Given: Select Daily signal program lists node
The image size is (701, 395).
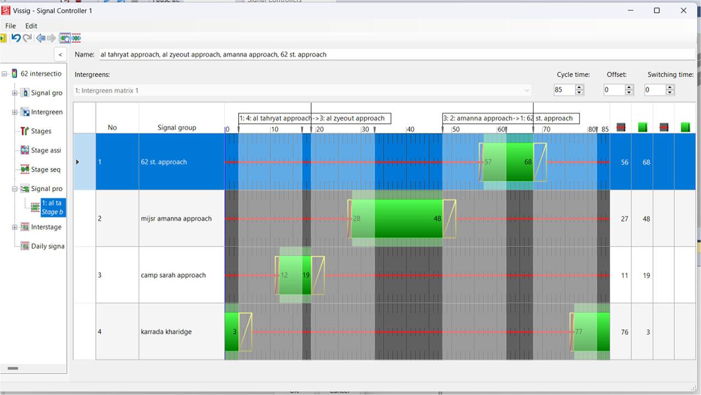Looking at the screenshot, I should click(x=25, y=246).
